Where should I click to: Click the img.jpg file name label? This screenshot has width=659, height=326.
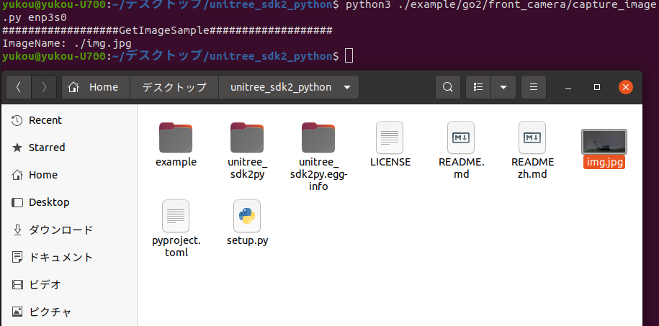pos(604,162)
